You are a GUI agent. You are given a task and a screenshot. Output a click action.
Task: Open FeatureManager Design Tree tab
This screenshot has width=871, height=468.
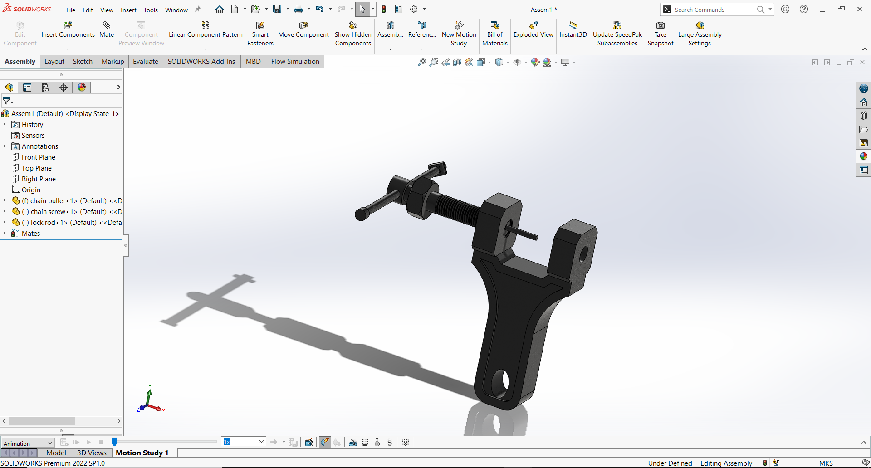click(9, 88)
